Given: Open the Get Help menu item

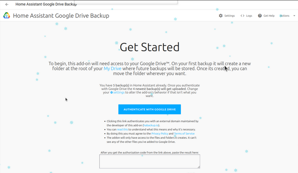Looking at the screenshot, I should click(266, 16).
